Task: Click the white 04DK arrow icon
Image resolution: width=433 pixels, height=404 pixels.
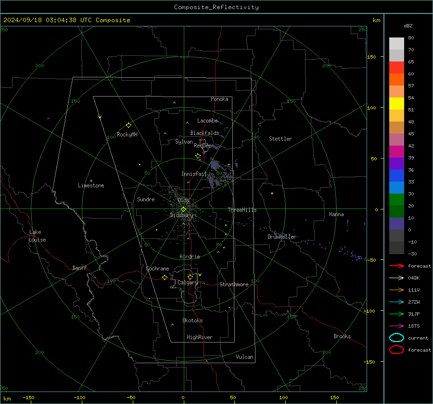Action: [396, 278]
